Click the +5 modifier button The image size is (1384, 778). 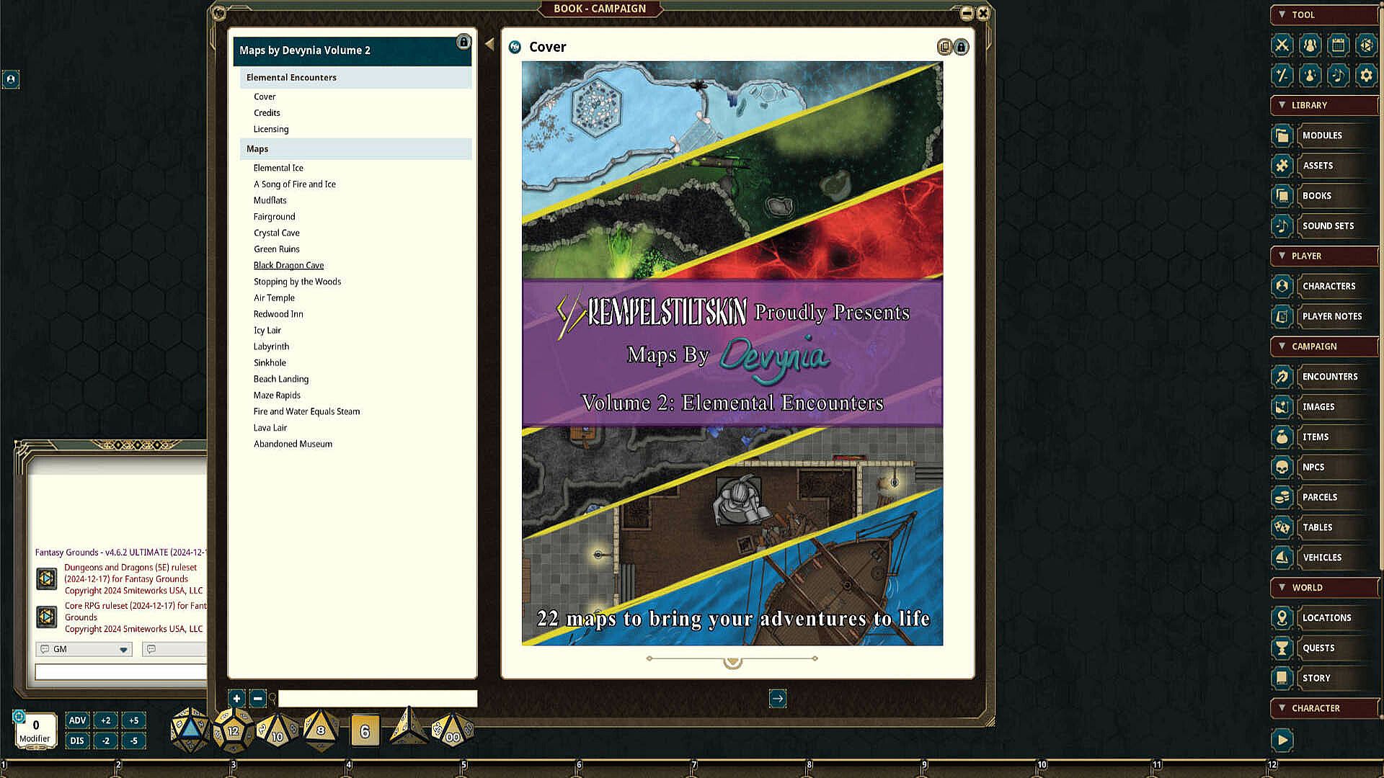133,720
